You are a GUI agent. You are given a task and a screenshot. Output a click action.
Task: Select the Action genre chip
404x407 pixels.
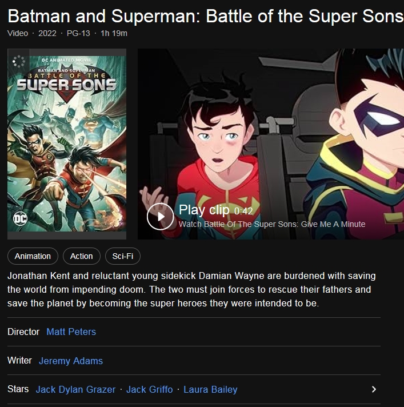pyautogui.click(x=82, y=256)
